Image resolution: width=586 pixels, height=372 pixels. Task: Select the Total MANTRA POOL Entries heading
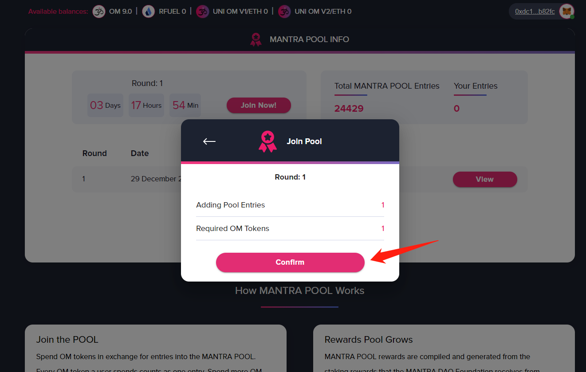click(387, 86)
